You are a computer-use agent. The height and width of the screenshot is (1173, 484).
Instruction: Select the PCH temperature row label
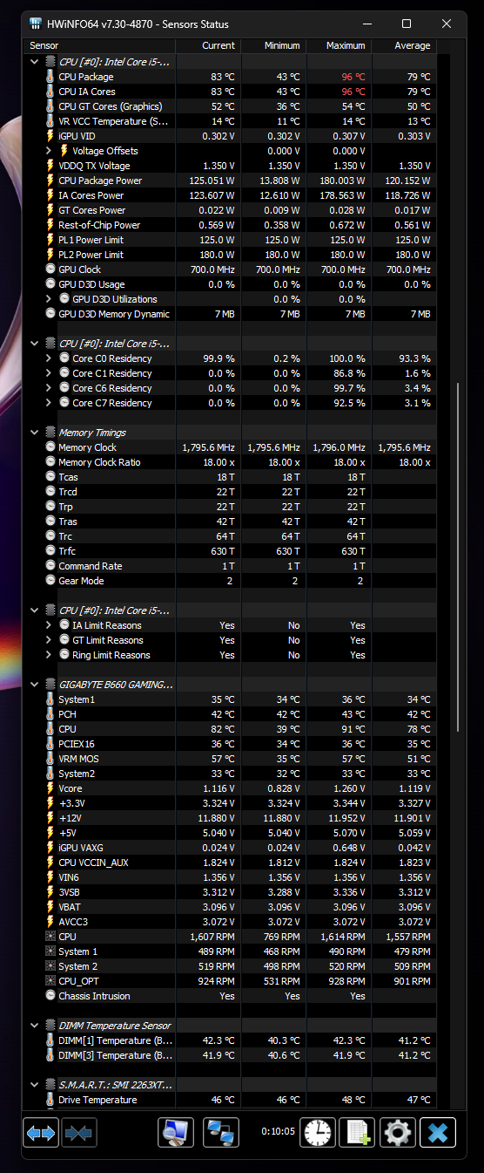(67, 714)
